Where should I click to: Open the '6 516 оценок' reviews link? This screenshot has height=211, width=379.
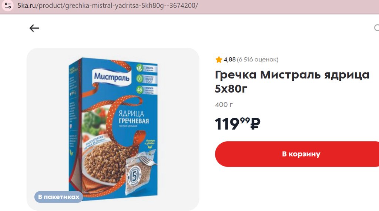click(258, 60)
